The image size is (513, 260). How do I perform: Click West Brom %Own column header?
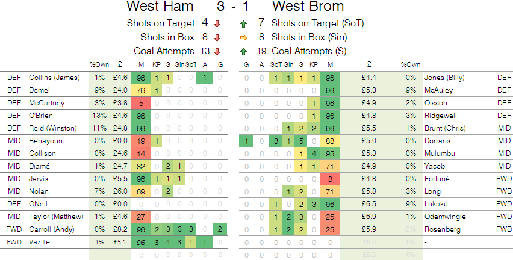point(411,65)
